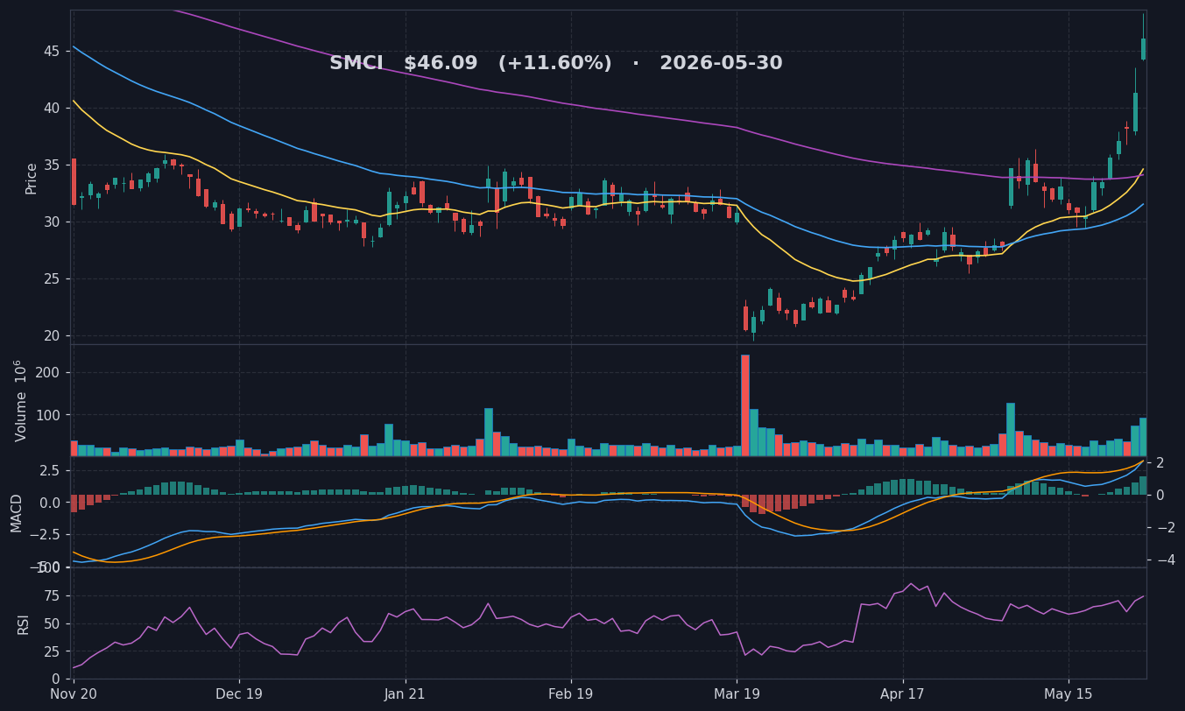Click the 2.5 MACD axis tick
Screen dimensions: 1185x711
click(x=50, y=470)
